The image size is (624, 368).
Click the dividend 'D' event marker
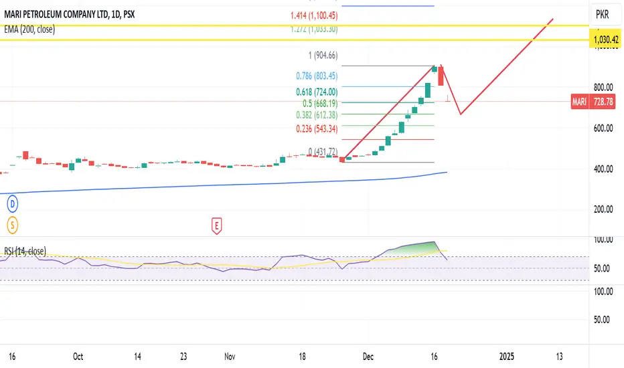point(12,204)
